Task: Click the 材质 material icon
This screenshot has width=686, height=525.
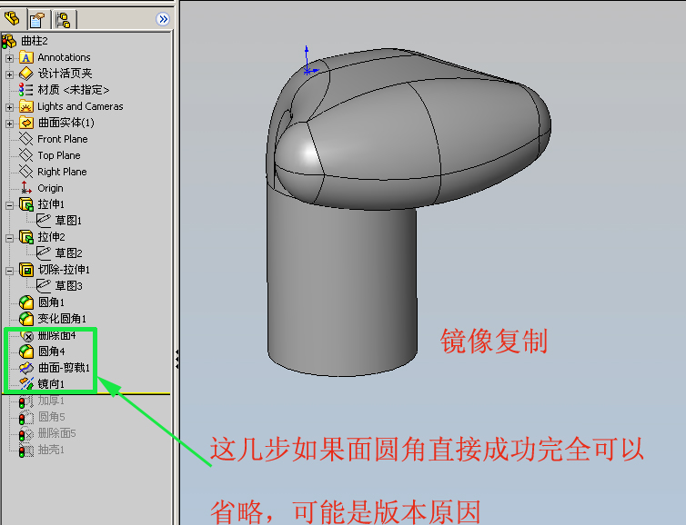Action: pos(25,90)
